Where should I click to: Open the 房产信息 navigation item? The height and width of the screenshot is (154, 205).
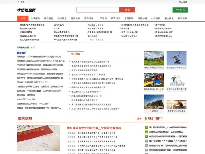[75, 19]
